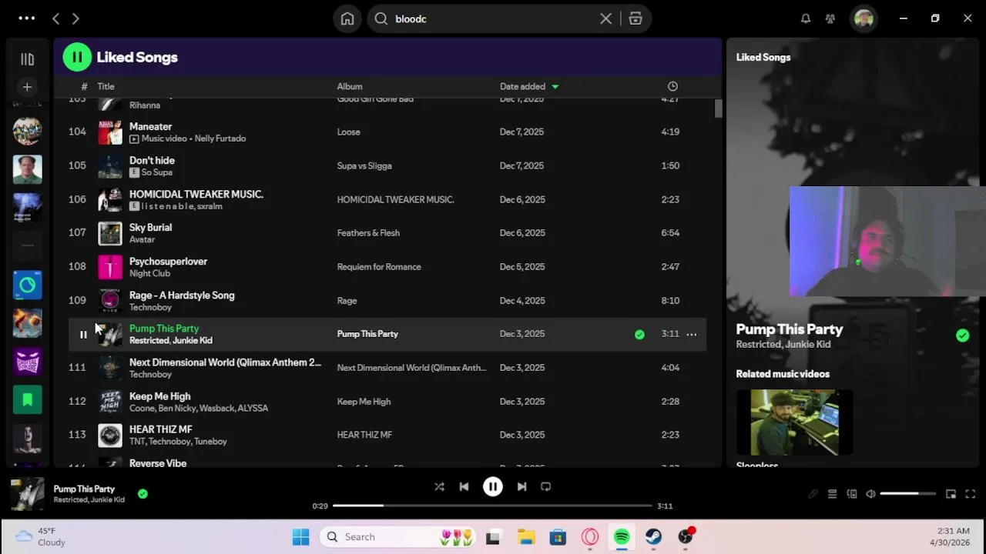Clear the search field text

pyautogui.click(x=605, y=18)
